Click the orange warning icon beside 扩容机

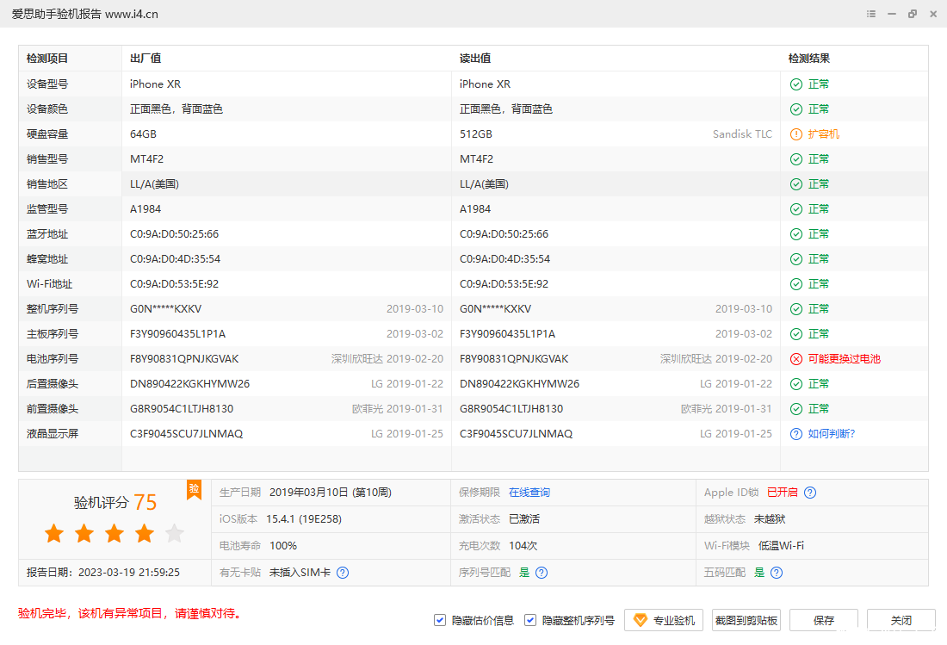pos(796,134)
